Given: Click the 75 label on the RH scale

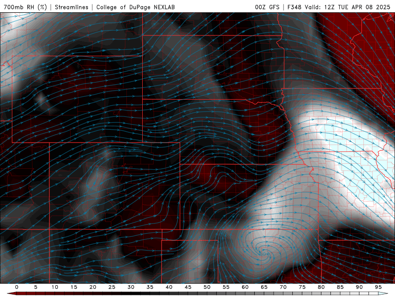Looking at the screenshot, I should pos(302,287).
